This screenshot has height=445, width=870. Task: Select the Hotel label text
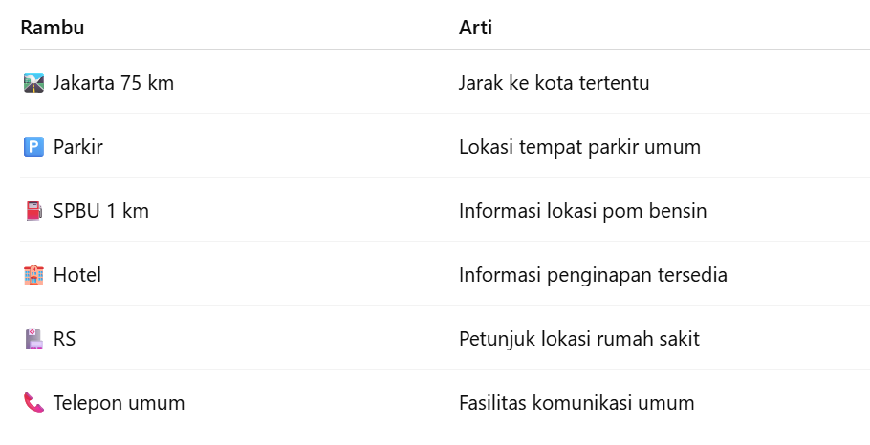click(x=77, y=275)
